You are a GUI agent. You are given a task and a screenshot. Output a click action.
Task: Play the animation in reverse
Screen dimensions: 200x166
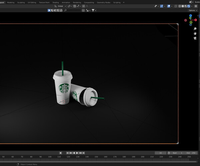[x=74, y=153]
